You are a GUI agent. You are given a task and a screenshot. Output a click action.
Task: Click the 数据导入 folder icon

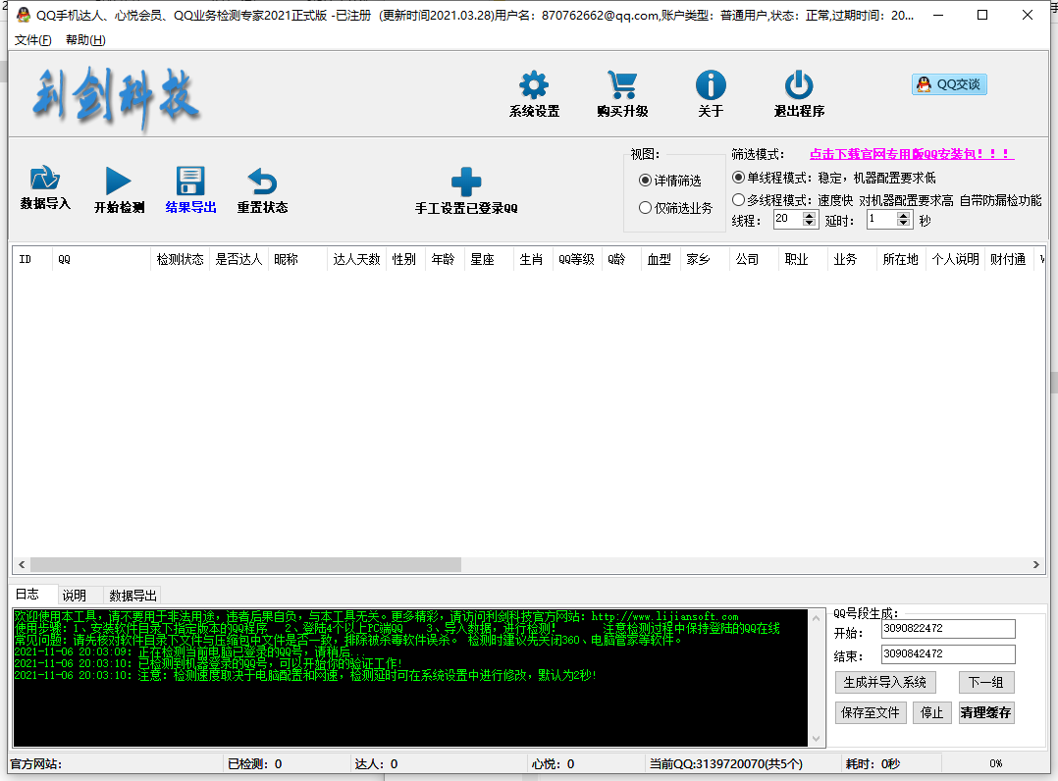click(x=45, y=181)
